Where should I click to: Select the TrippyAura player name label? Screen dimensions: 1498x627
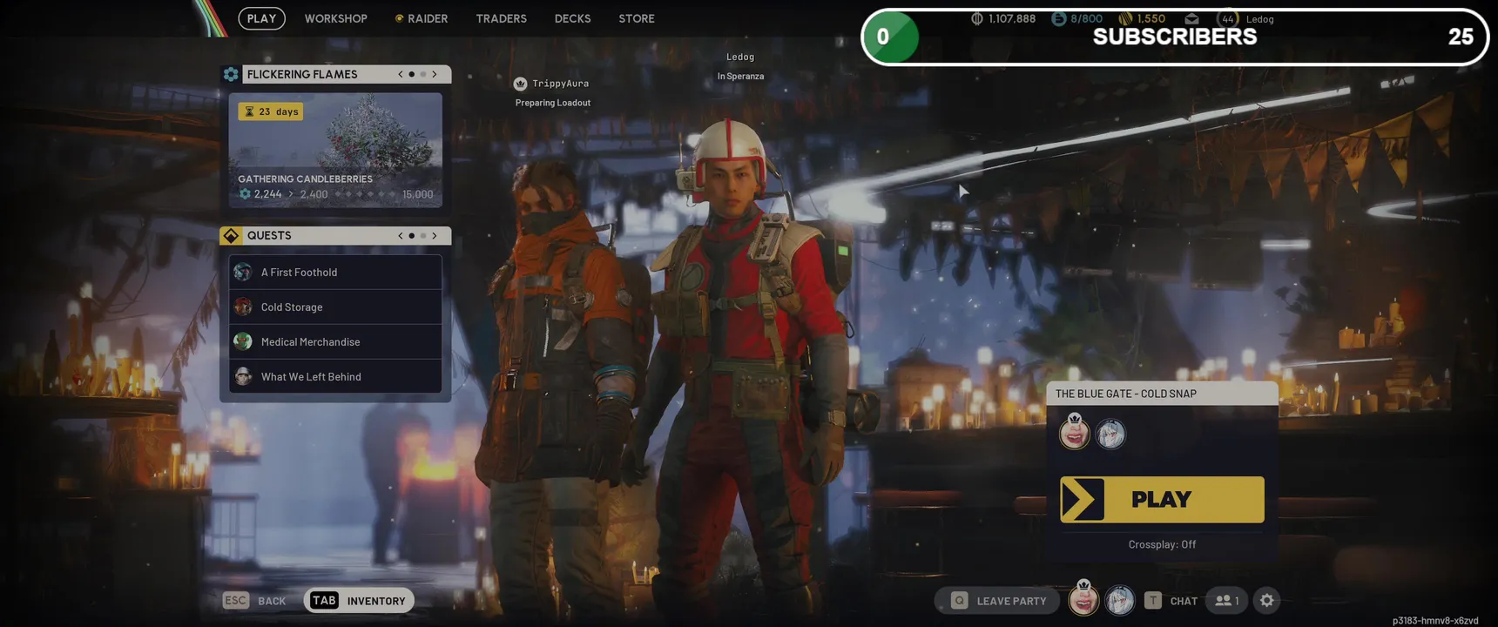click(561, 84)
